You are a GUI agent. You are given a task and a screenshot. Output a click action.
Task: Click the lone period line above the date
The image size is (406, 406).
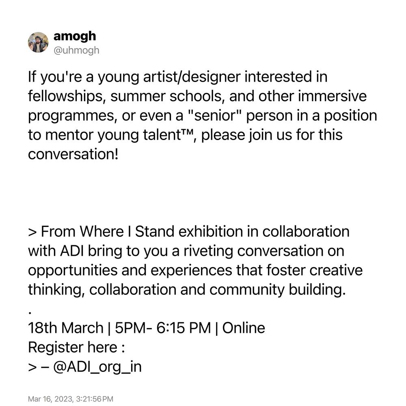[30, 313]
